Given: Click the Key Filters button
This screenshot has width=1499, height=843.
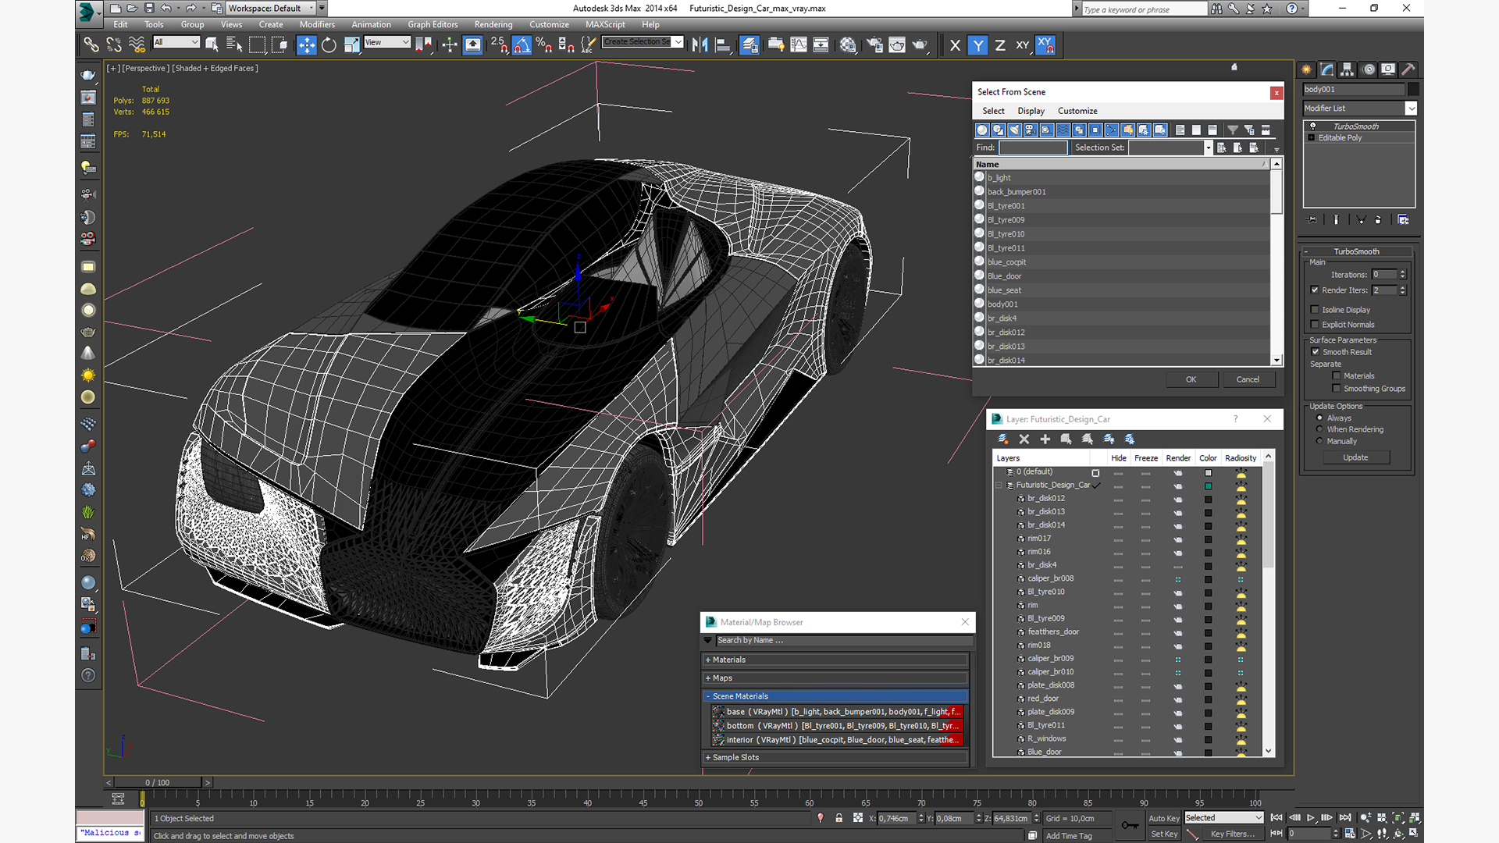Looking at the screenshot, I should pyautogui.click(x=1233, y=834).
